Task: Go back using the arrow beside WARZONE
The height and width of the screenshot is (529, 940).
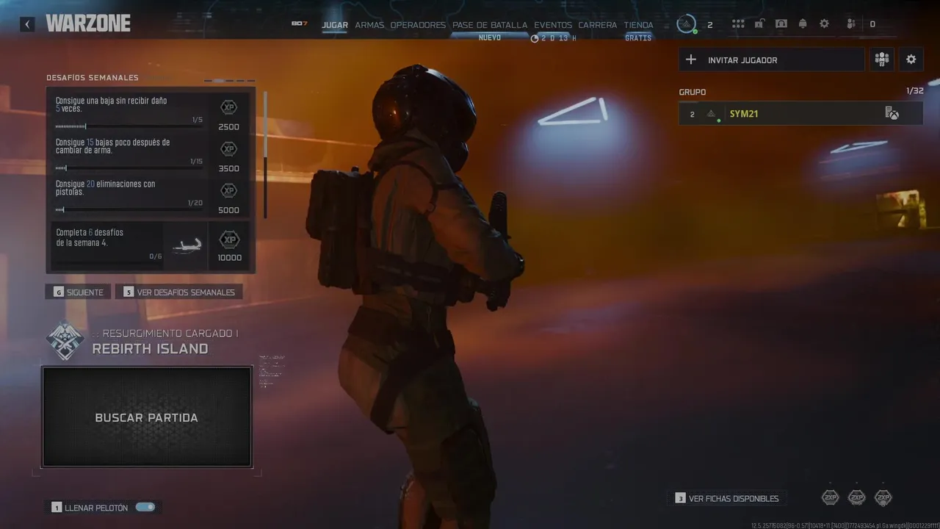Action: click(x=27, y=24)
